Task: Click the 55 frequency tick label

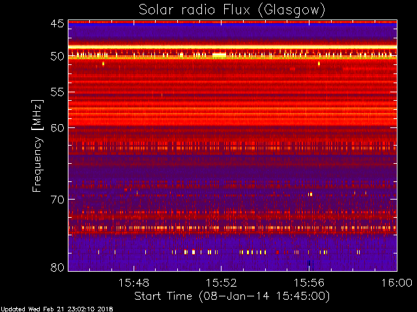Action: pyautogui.click(x=57, y=92)
